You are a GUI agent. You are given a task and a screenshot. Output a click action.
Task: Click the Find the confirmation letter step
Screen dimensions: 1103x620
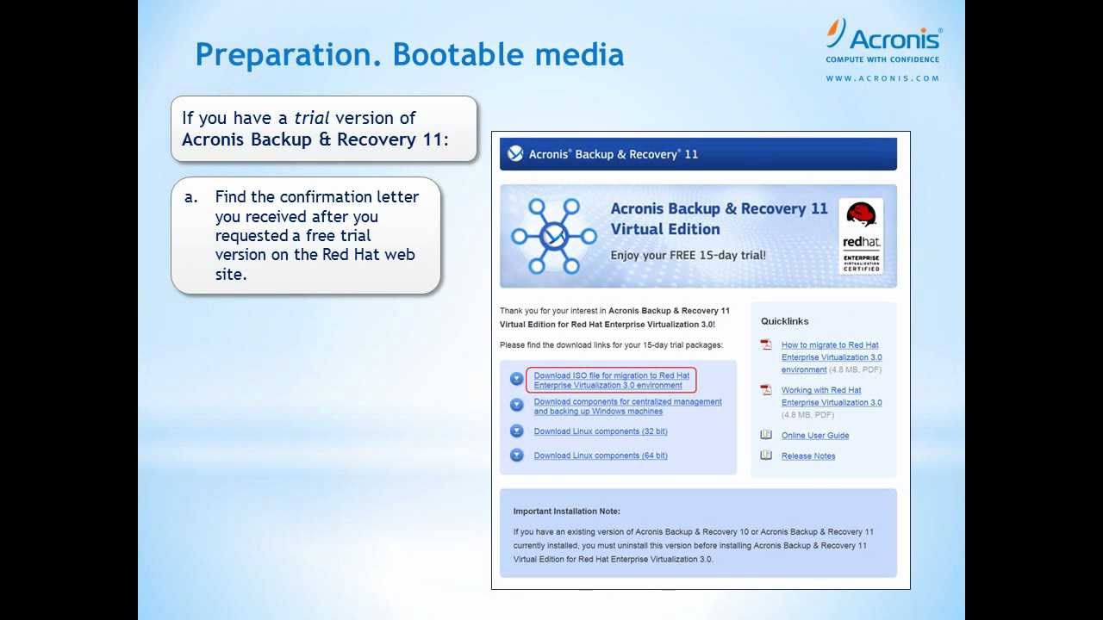(x=306, y=236)
